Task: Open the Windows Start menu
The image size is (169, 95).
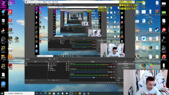Action: [x=2, y=93]
